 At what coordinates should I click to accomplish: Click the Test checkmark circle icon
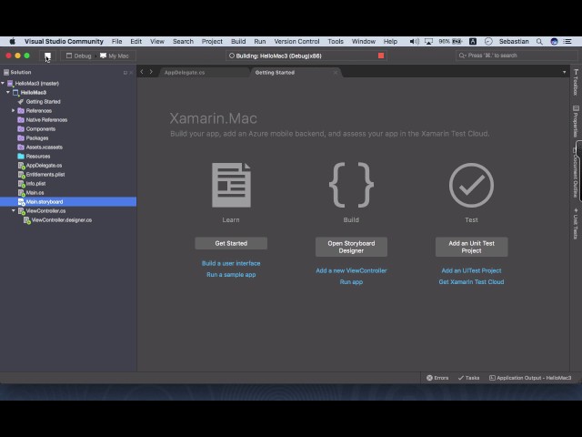tap(471, 185)
